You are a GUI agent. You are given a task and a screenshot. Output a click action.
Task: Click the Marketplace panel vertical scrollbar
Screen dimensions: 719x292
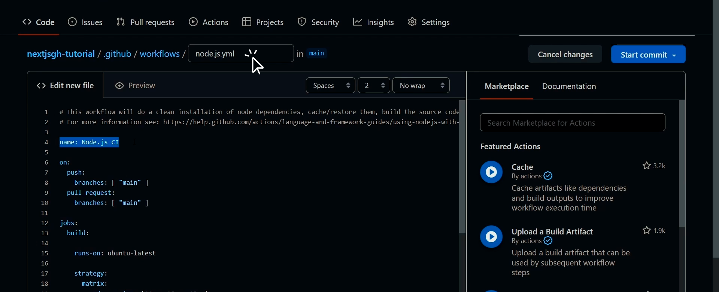682,164
